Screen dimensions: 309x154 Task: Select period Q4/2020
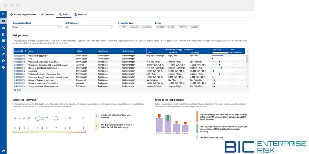[160, 27]
